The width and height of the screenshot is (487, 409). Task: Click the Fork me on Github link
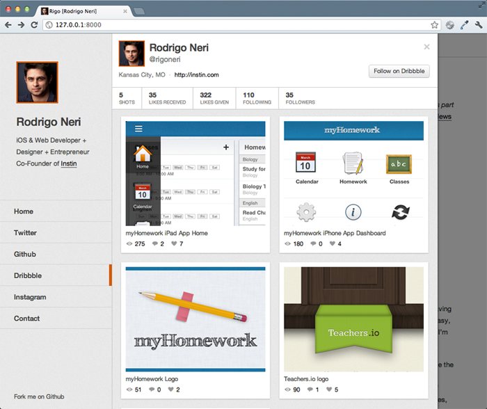click(x=39, y=396)
